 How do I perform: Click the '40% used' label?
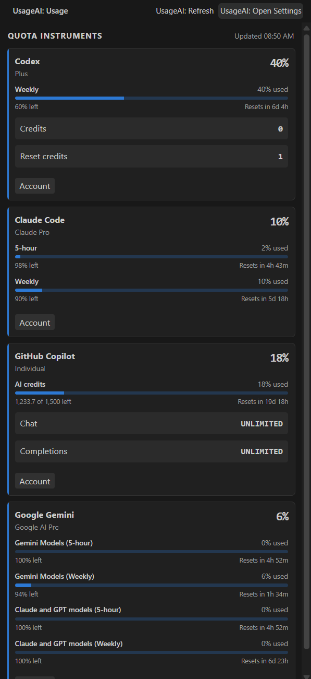(272, 90)
